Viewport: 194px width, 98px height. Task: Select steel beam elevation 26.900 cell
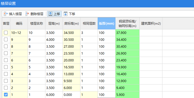coord(127,54)
